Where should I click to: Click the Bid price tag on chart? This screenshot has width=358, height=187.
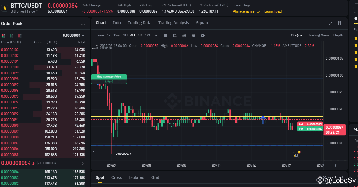pos(310,129)
